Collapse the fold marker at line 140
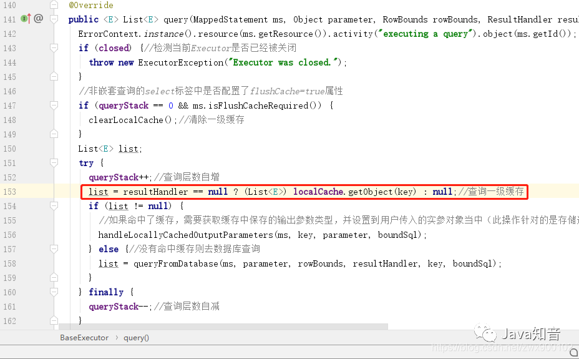This screenshot has width=579, height=359. (x=54, y=5)
